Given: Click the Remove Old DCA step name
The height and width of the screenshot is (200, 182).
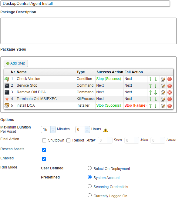Looking at the screenshot, I should [31, 92].
